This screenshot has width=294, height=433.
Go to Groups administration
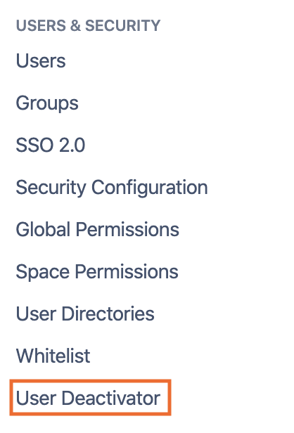[x=47, y=103]
